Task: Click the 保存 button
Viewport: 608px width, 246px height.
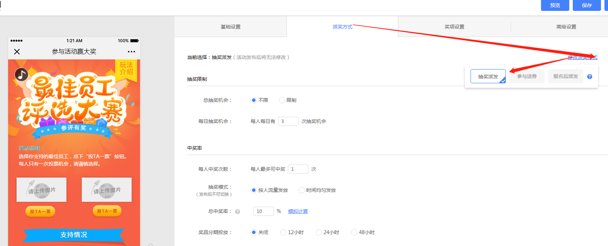Action: tap(587, 5)
